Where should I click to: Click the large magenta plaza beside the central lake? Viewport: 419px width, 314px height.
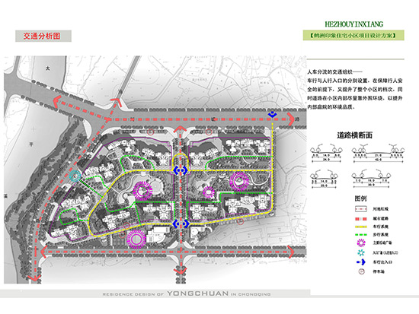[142, 191]
